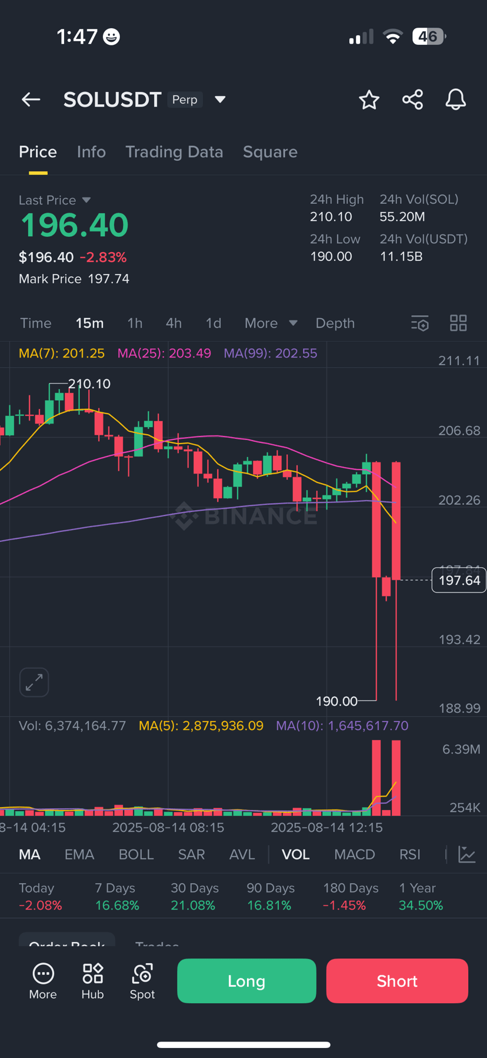Select the 4h interval

[x=174, y=323]
